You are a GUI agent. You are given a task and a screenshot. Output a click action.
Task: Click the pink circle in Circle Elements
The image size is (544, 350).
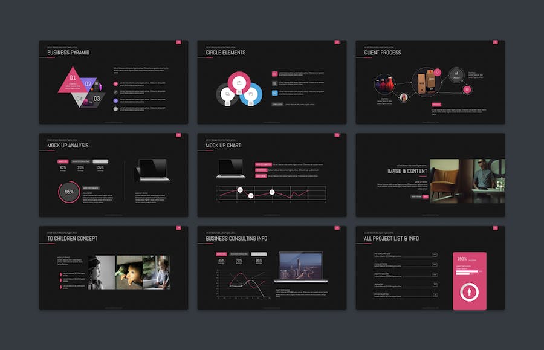(x=239, y=82)
